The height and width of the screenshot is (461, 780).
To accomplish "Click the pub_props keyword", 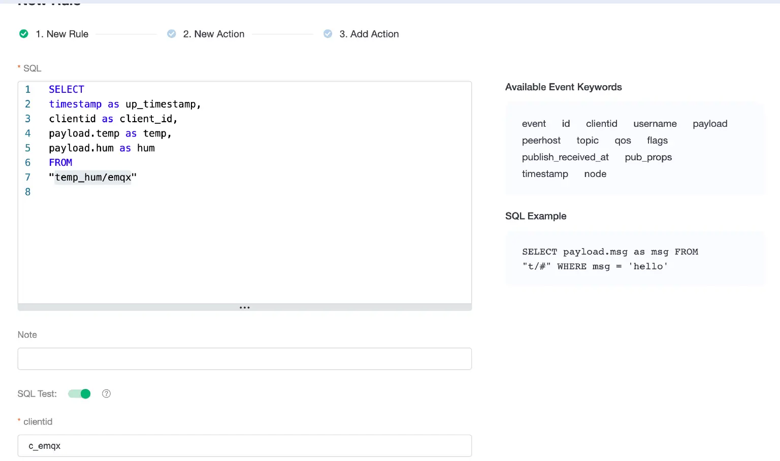I will (648, 157).
